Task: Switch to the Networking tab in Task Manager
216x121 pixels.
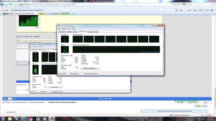Action: 90,32
